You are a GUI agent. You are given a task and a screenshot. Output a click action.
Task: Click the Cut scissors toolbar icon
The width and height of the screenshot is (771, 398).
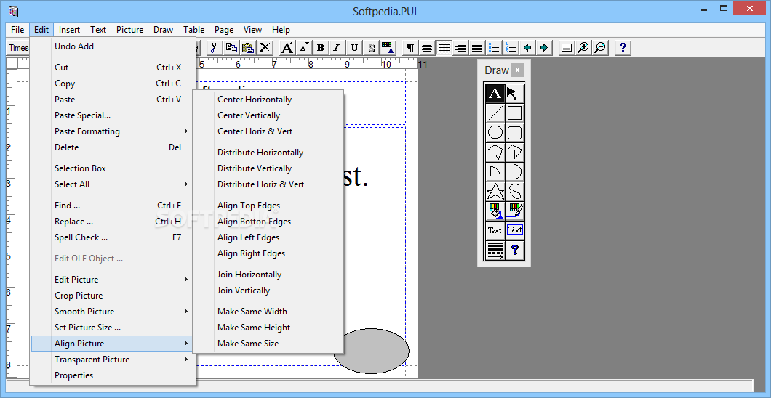[x=214, y=48]
